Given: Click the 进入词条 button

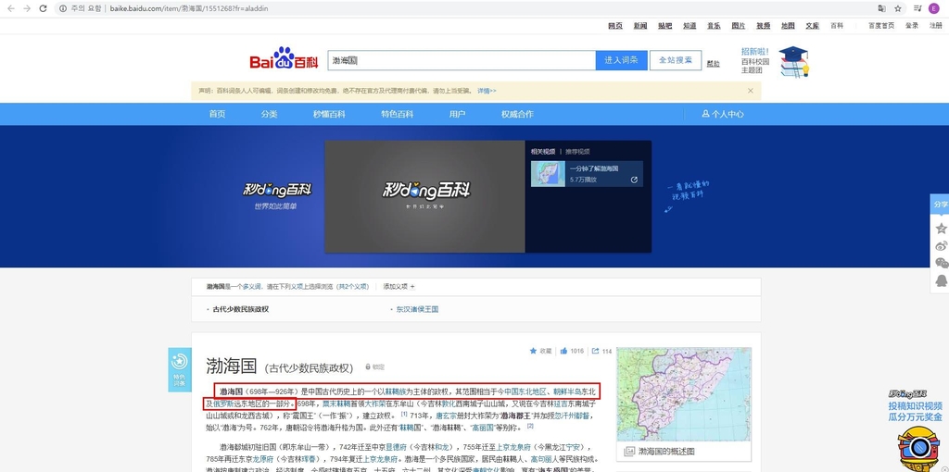Looking at the screenshot, I should pos(622,60).
